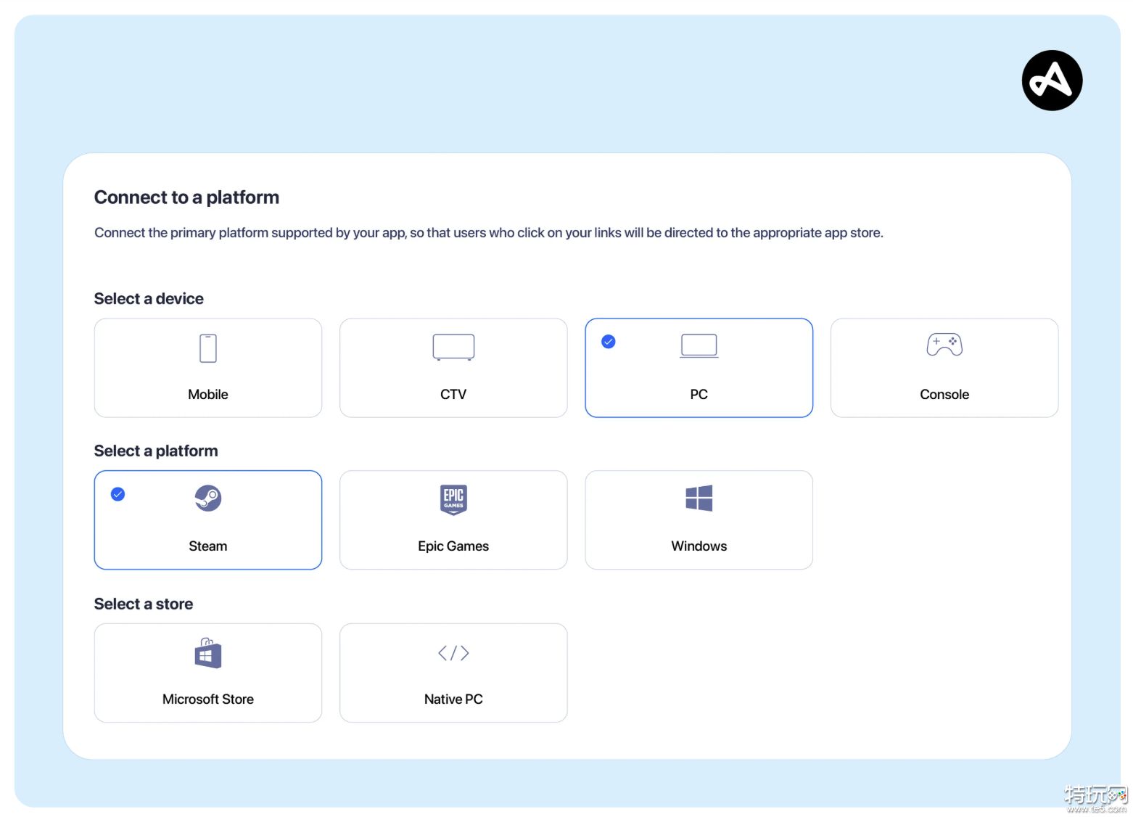Toggle the blue checkmark on Steam card

pos(118,494)
